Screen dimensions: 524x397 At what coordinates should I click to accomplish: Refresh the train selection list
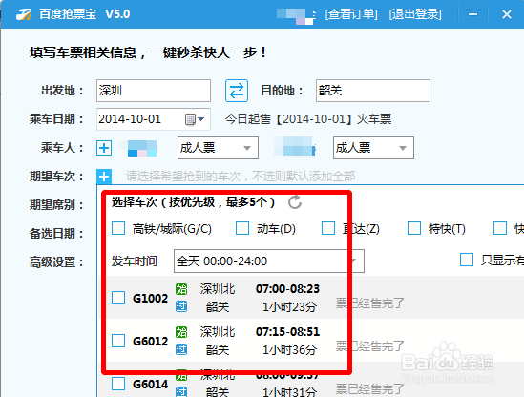coord(295,202)
